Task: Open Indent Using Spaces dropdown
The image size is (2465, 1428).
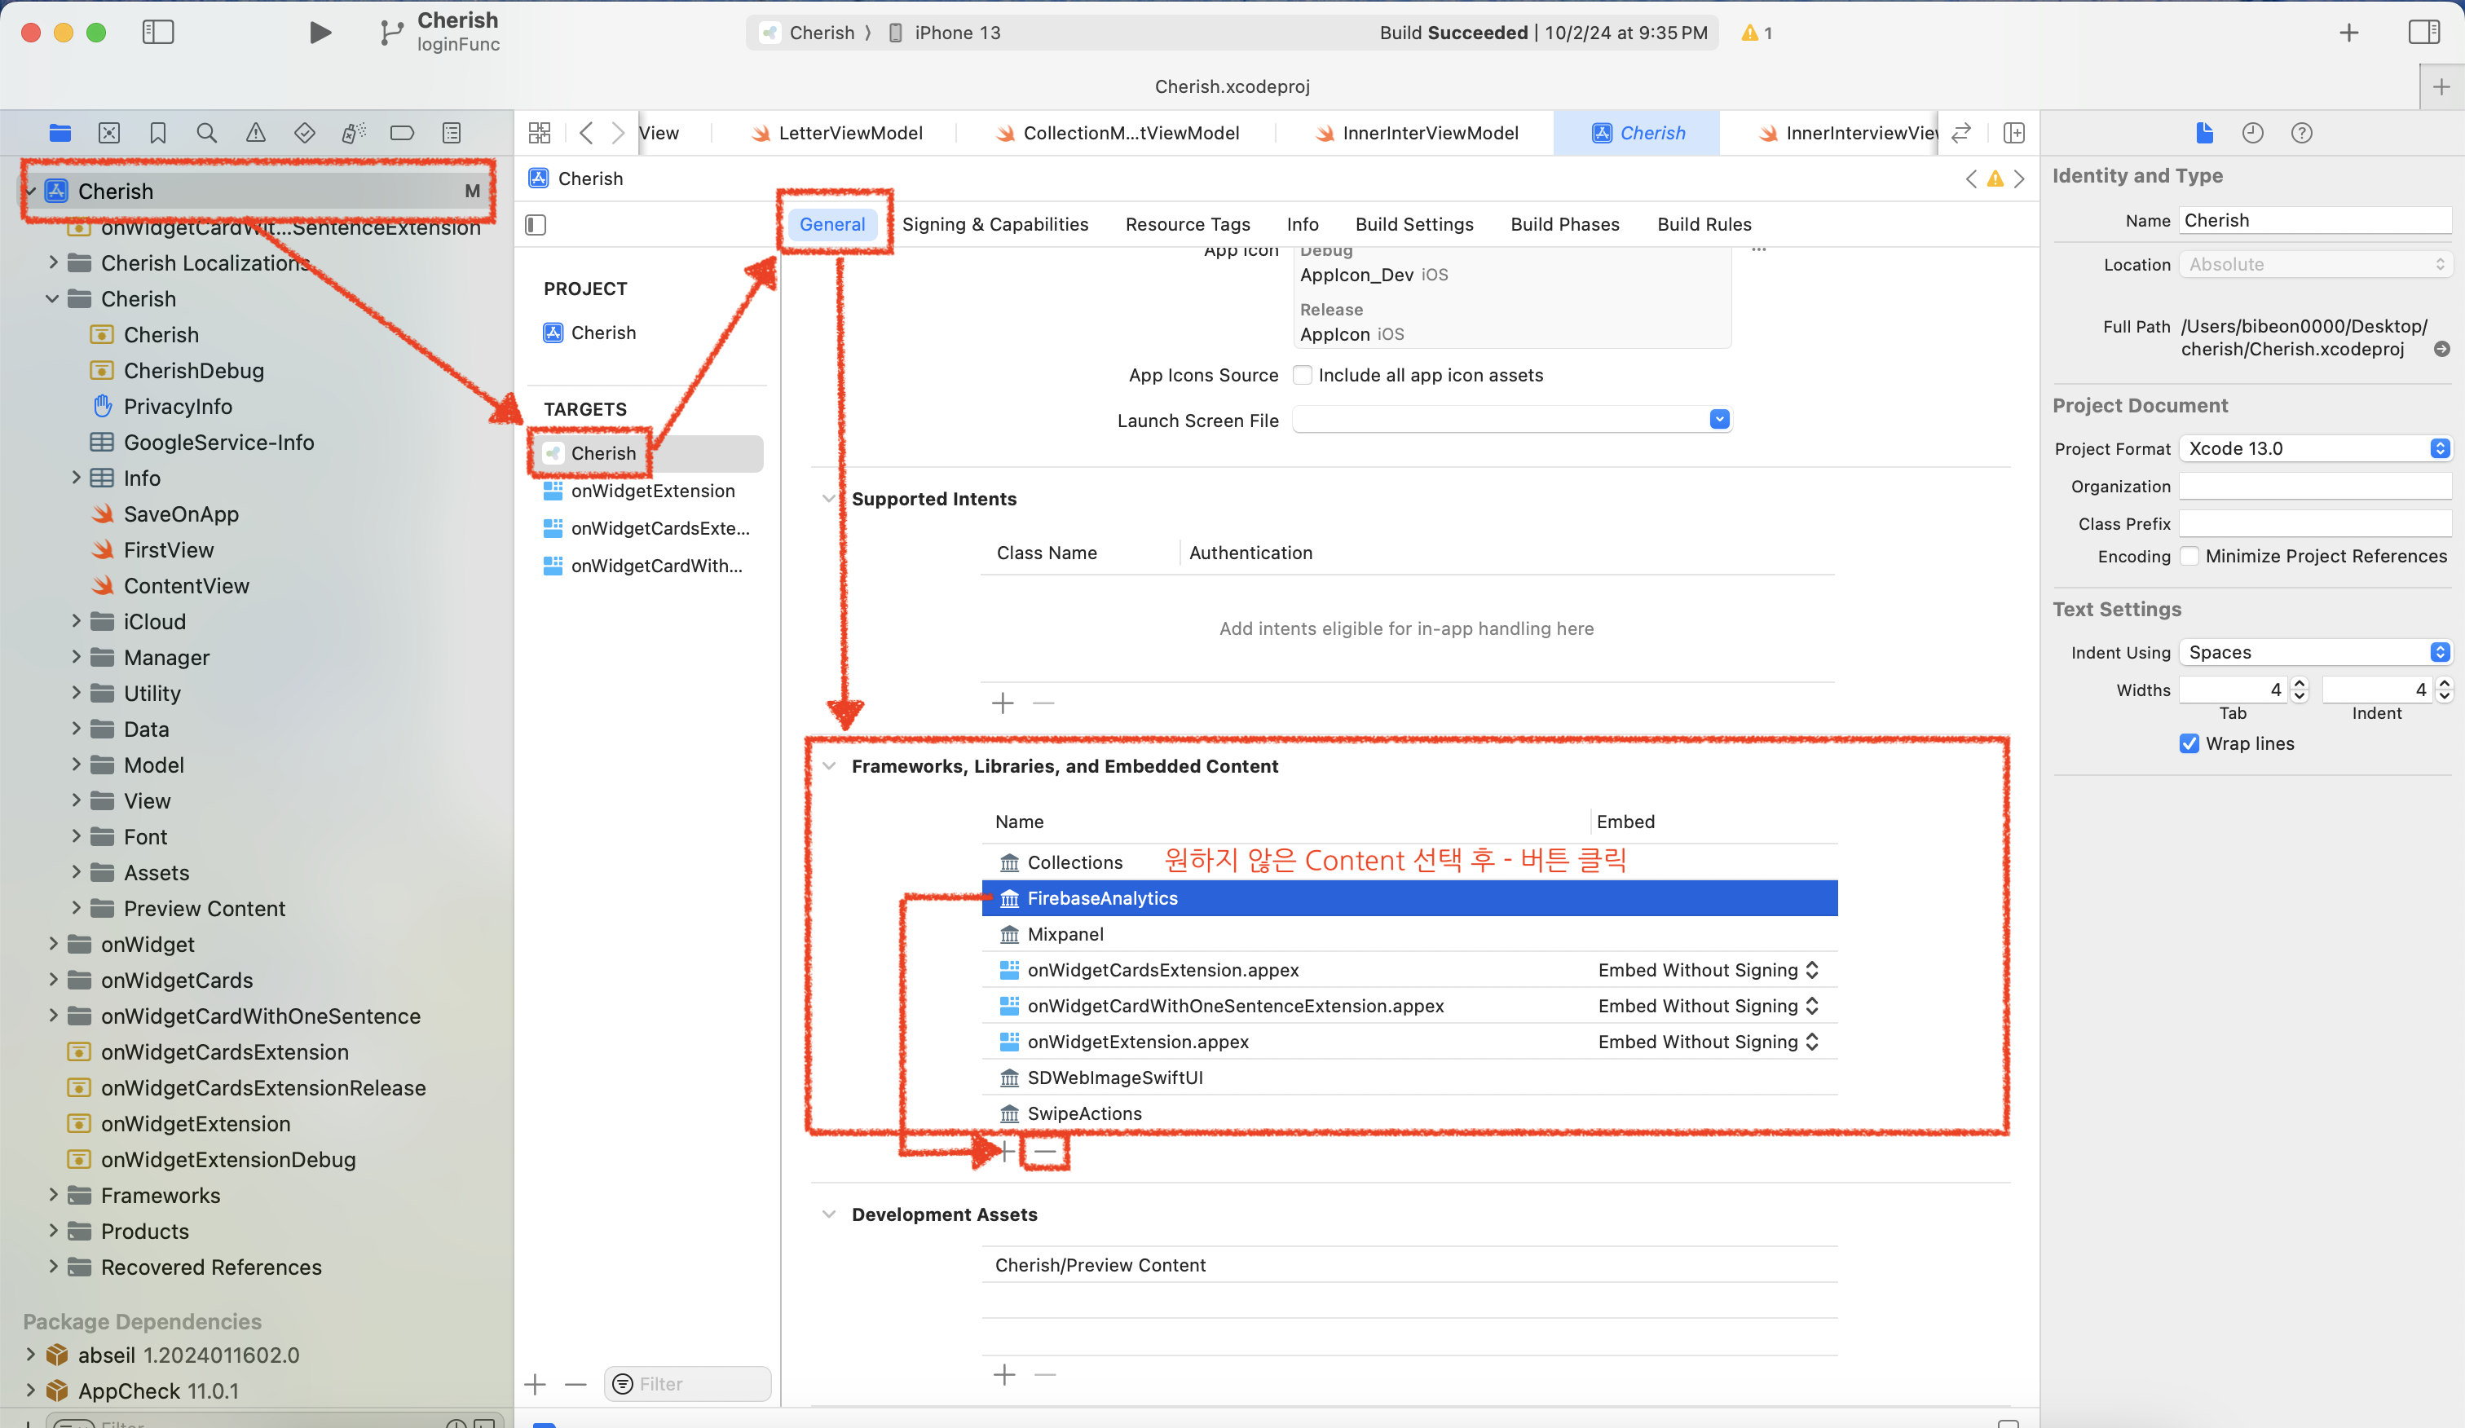Action: coord(2314,652)
